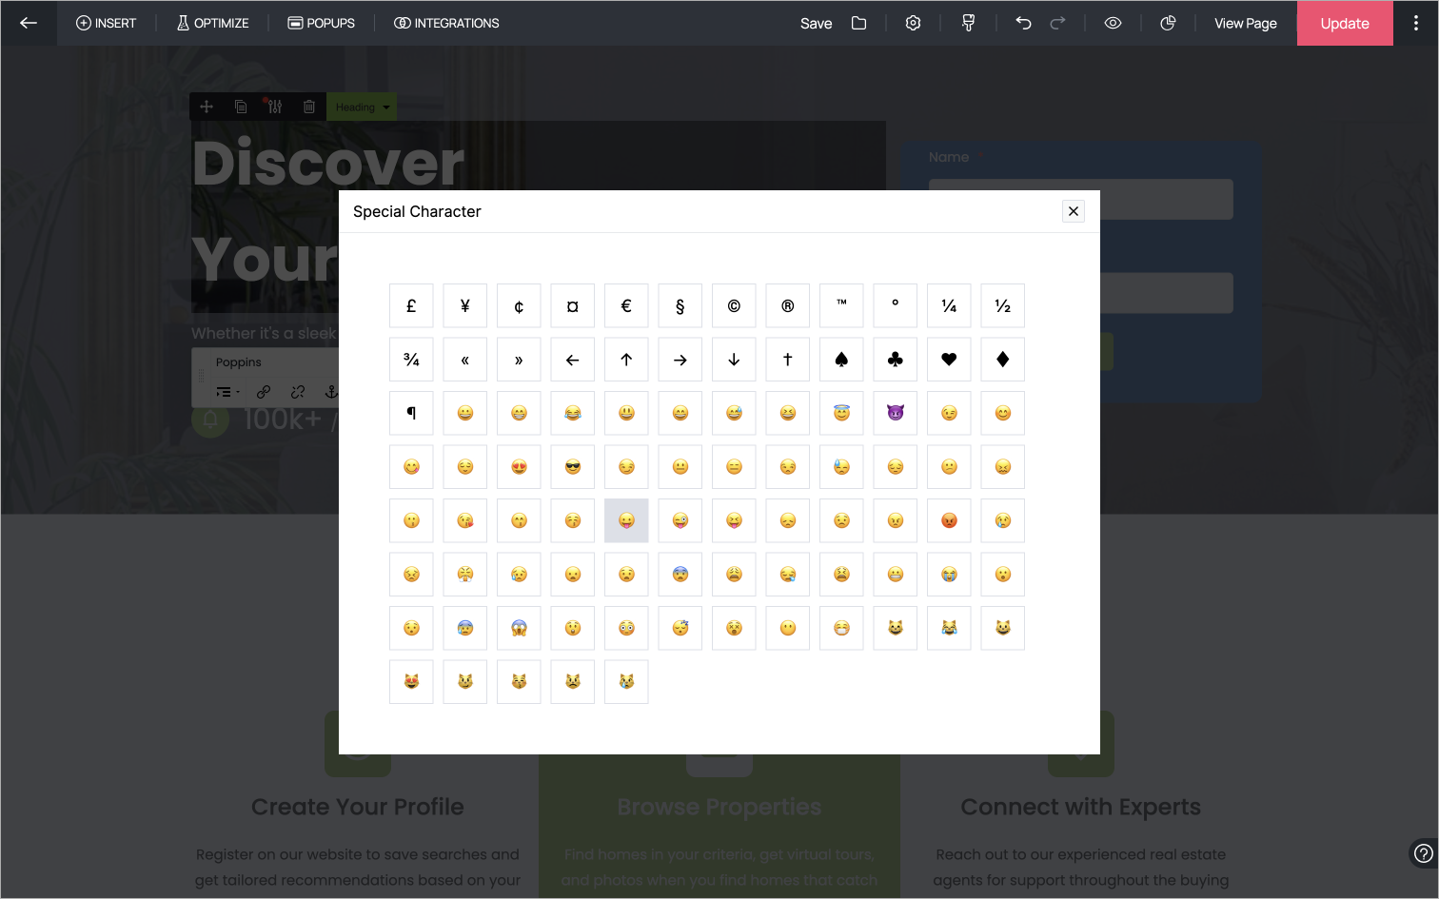This screenshot has width=1439, height=899.
Task: Insert the spade suit symbol
Action: [841, 360]
